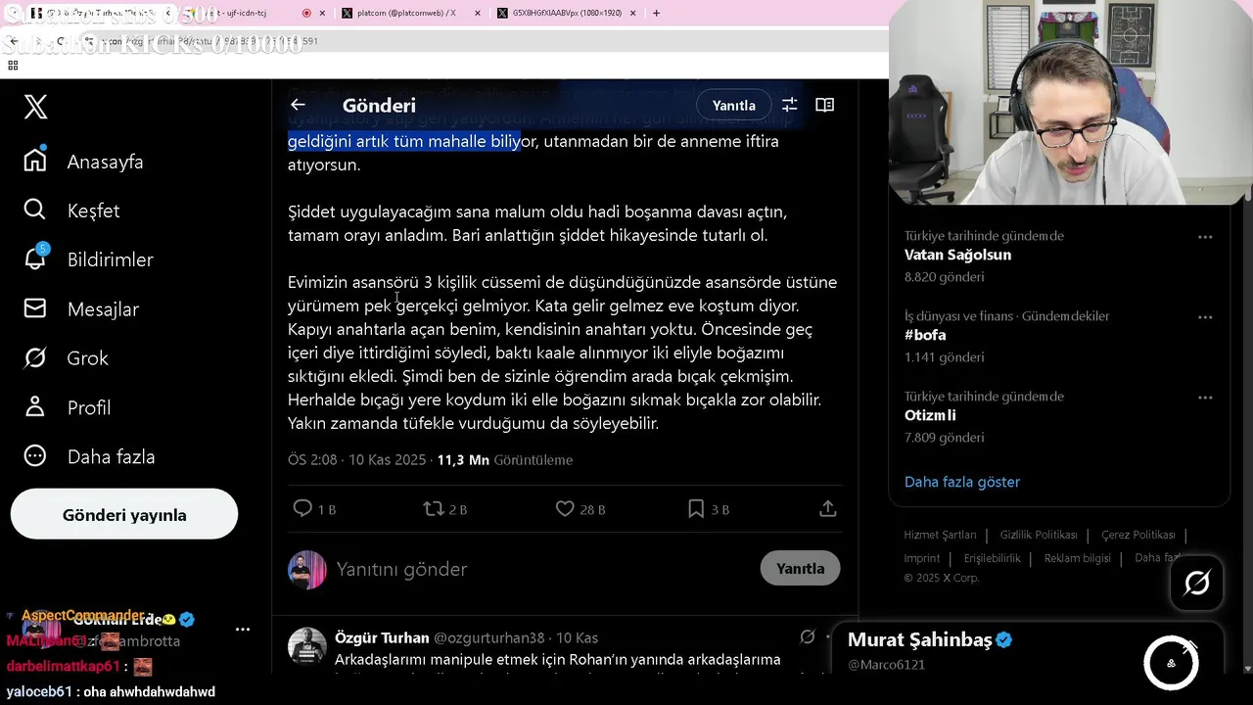Open Hizmet Şartları footer link
Screen dimensions: 1253x705
(940, 535)
